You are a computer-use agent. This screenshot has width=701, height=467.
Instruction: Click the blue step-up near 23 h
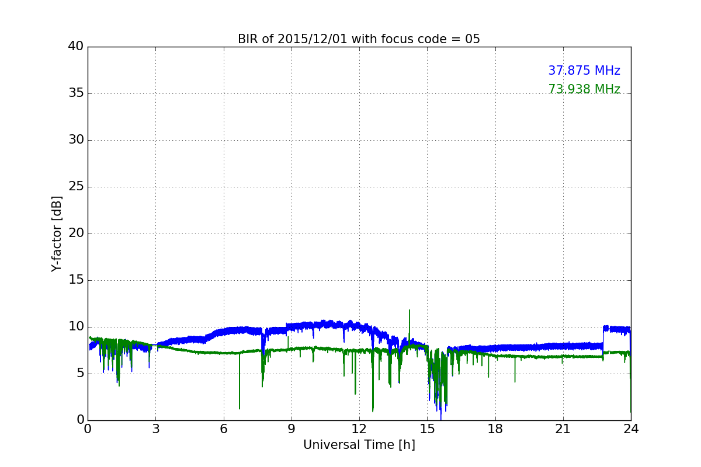[603, 336]
